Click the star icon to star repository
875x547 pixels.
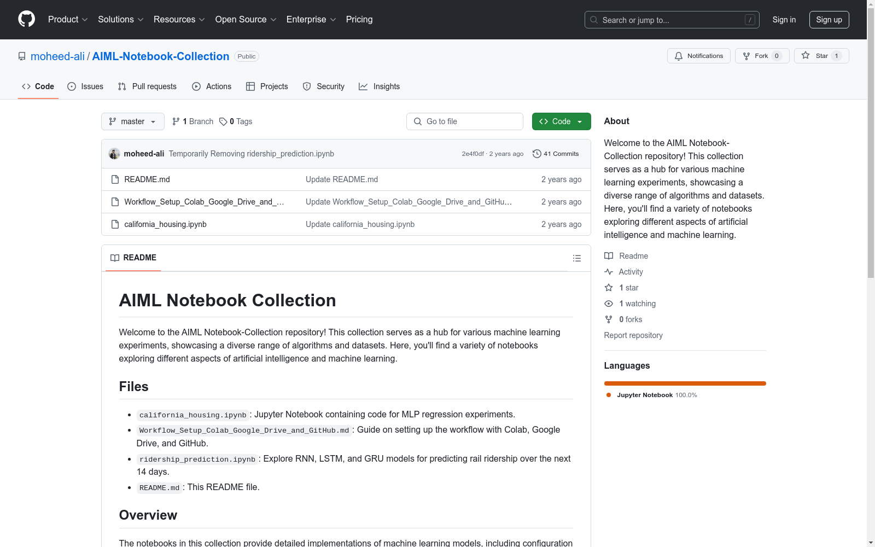806,55
